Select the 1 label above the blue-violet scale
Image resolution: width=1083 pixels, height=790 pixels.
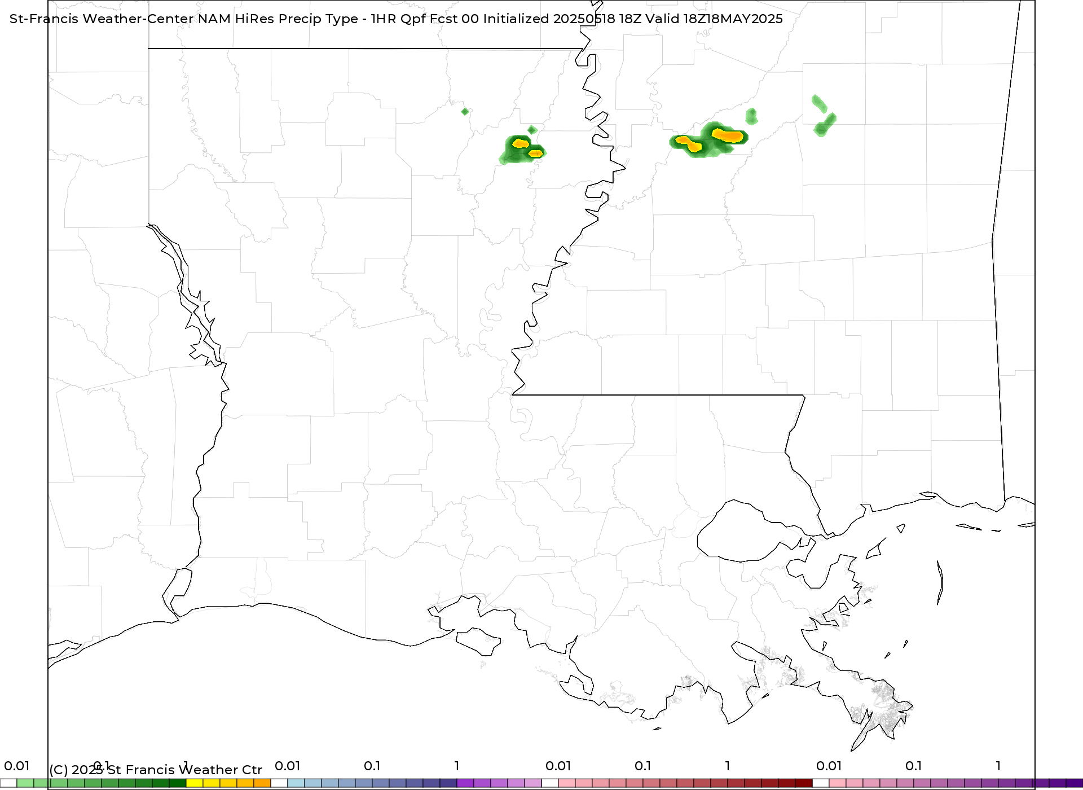click(x=457, y=766)
